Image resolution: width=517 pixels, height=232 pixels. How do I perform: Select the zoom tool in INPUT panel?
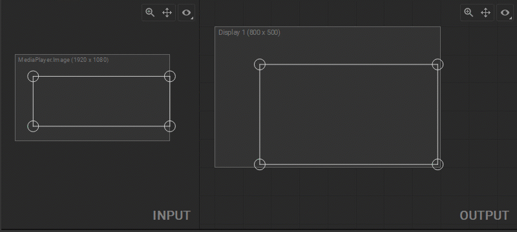pyautogui.click(x=150, y=13)
